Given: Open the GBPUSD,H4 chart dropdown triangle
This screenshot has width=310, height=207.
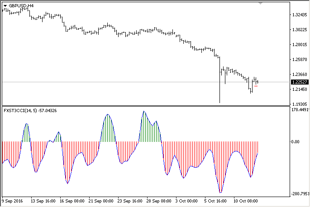Looking at the screenshot, I should tap(5, 6).
